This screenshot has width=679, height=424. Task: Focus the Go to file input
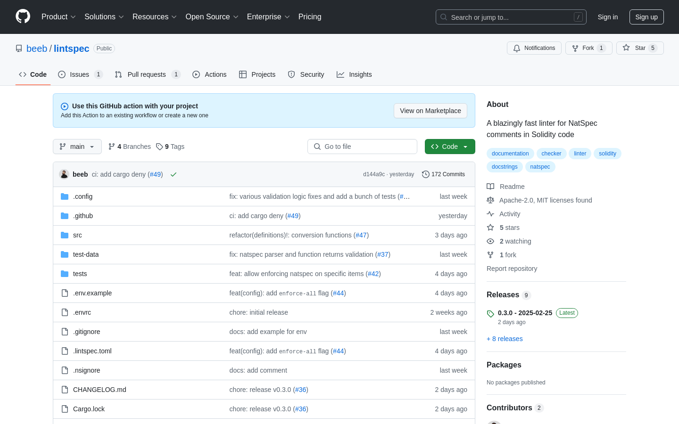click(362, 147)
